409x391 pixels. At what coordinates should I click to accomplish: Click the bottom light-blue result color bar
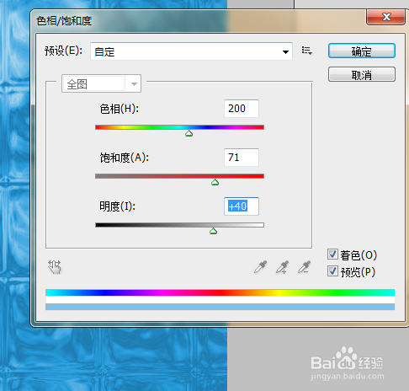(220, 307)
